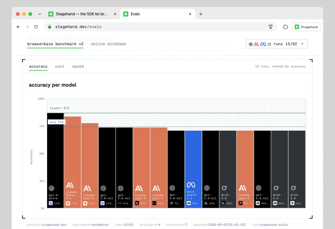Click the trophy icon in the address bar
Image resolution: width=335 pixels, height=229 pixels.
(x=271, y=27)
